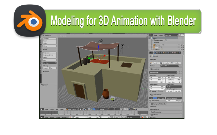Image resolution: width=217 pixels, height=135 pixels.
Task: Open the pivot point selector in 3D header
Action: click(x=85, y=109)
